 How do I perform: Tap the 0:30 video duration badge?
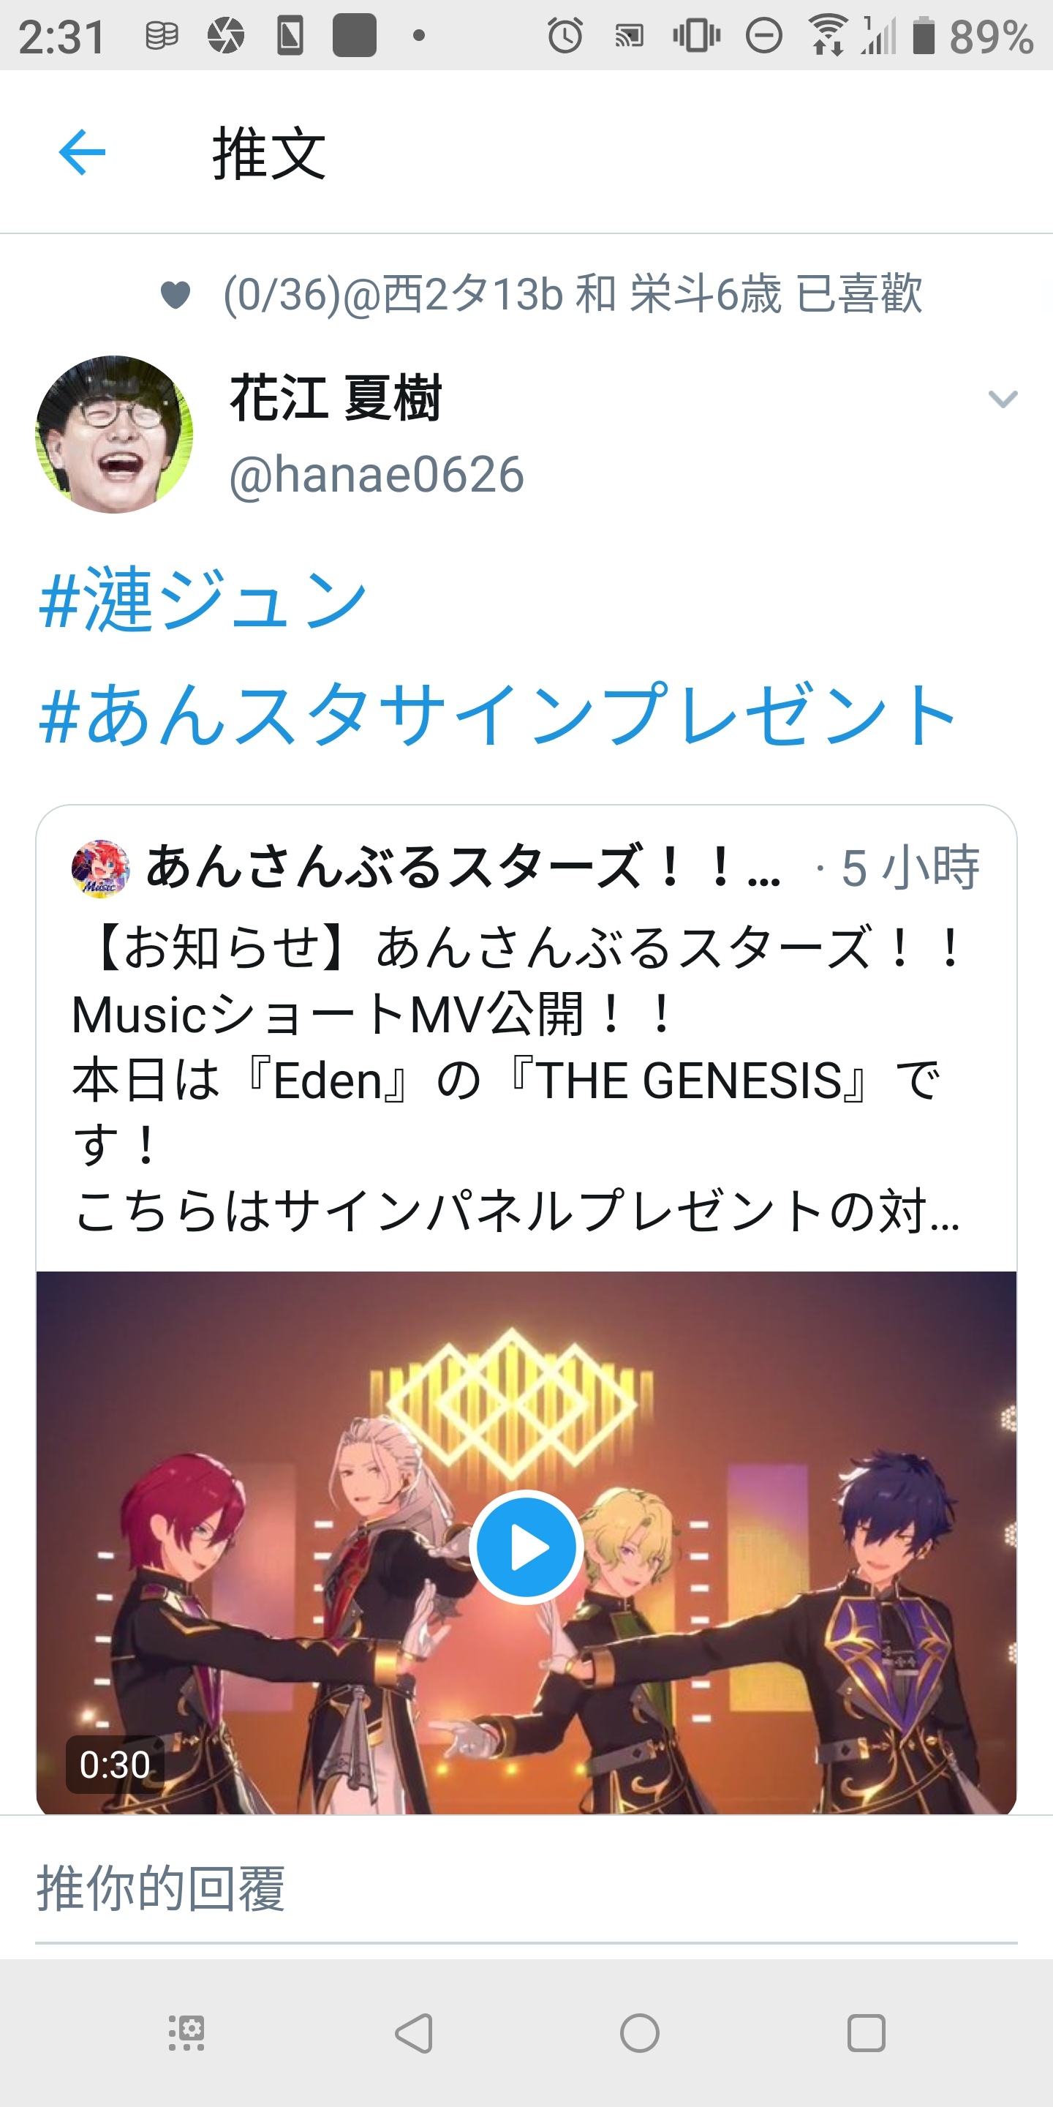[x=115, y=1765]
